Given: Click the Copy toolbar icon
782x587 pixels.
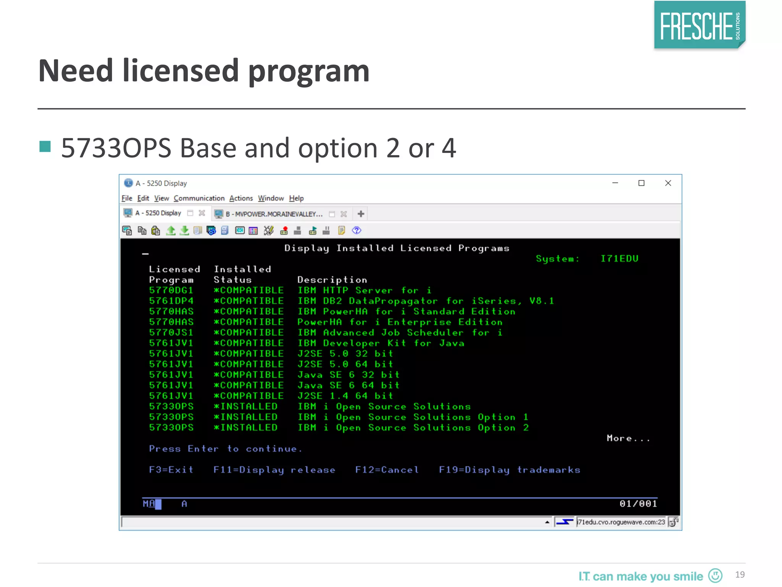Looking at the screenshot, I should [x=142, y=230].
